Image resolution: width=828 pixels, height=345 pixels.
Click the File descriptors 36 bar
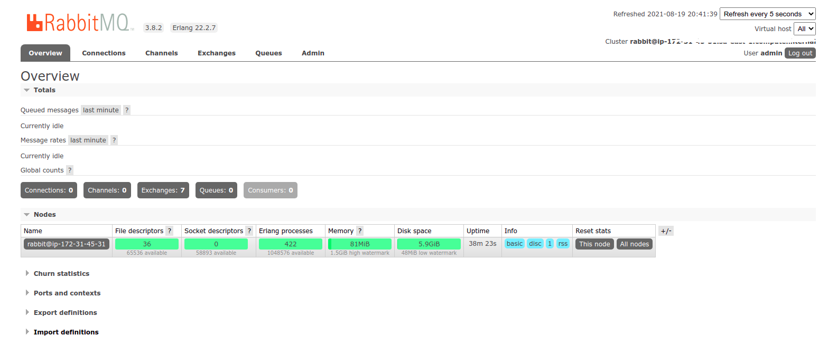147,244
